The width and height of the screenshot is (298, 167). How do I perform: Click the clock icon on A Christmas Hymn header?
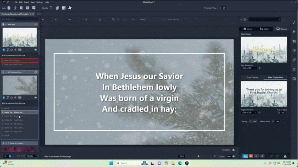click(x=36, y=72)
